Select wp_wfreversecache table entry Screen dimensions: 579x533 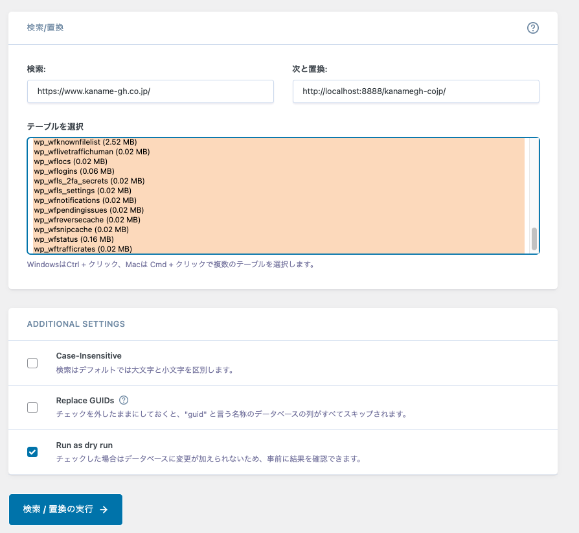click(x=86, y=220)
